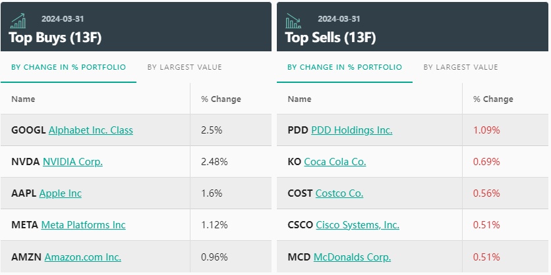Click the Top Sells falling chart icon

293,21
